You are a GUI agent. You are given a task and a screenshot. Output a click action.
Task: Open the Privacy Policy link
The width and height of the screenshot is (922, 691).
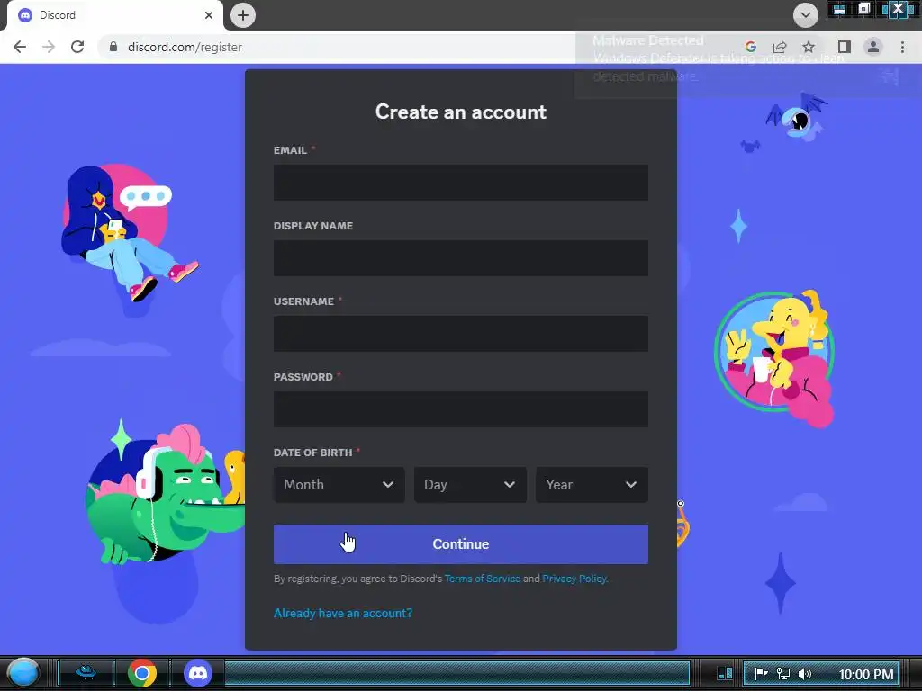(x=574, y=579)
